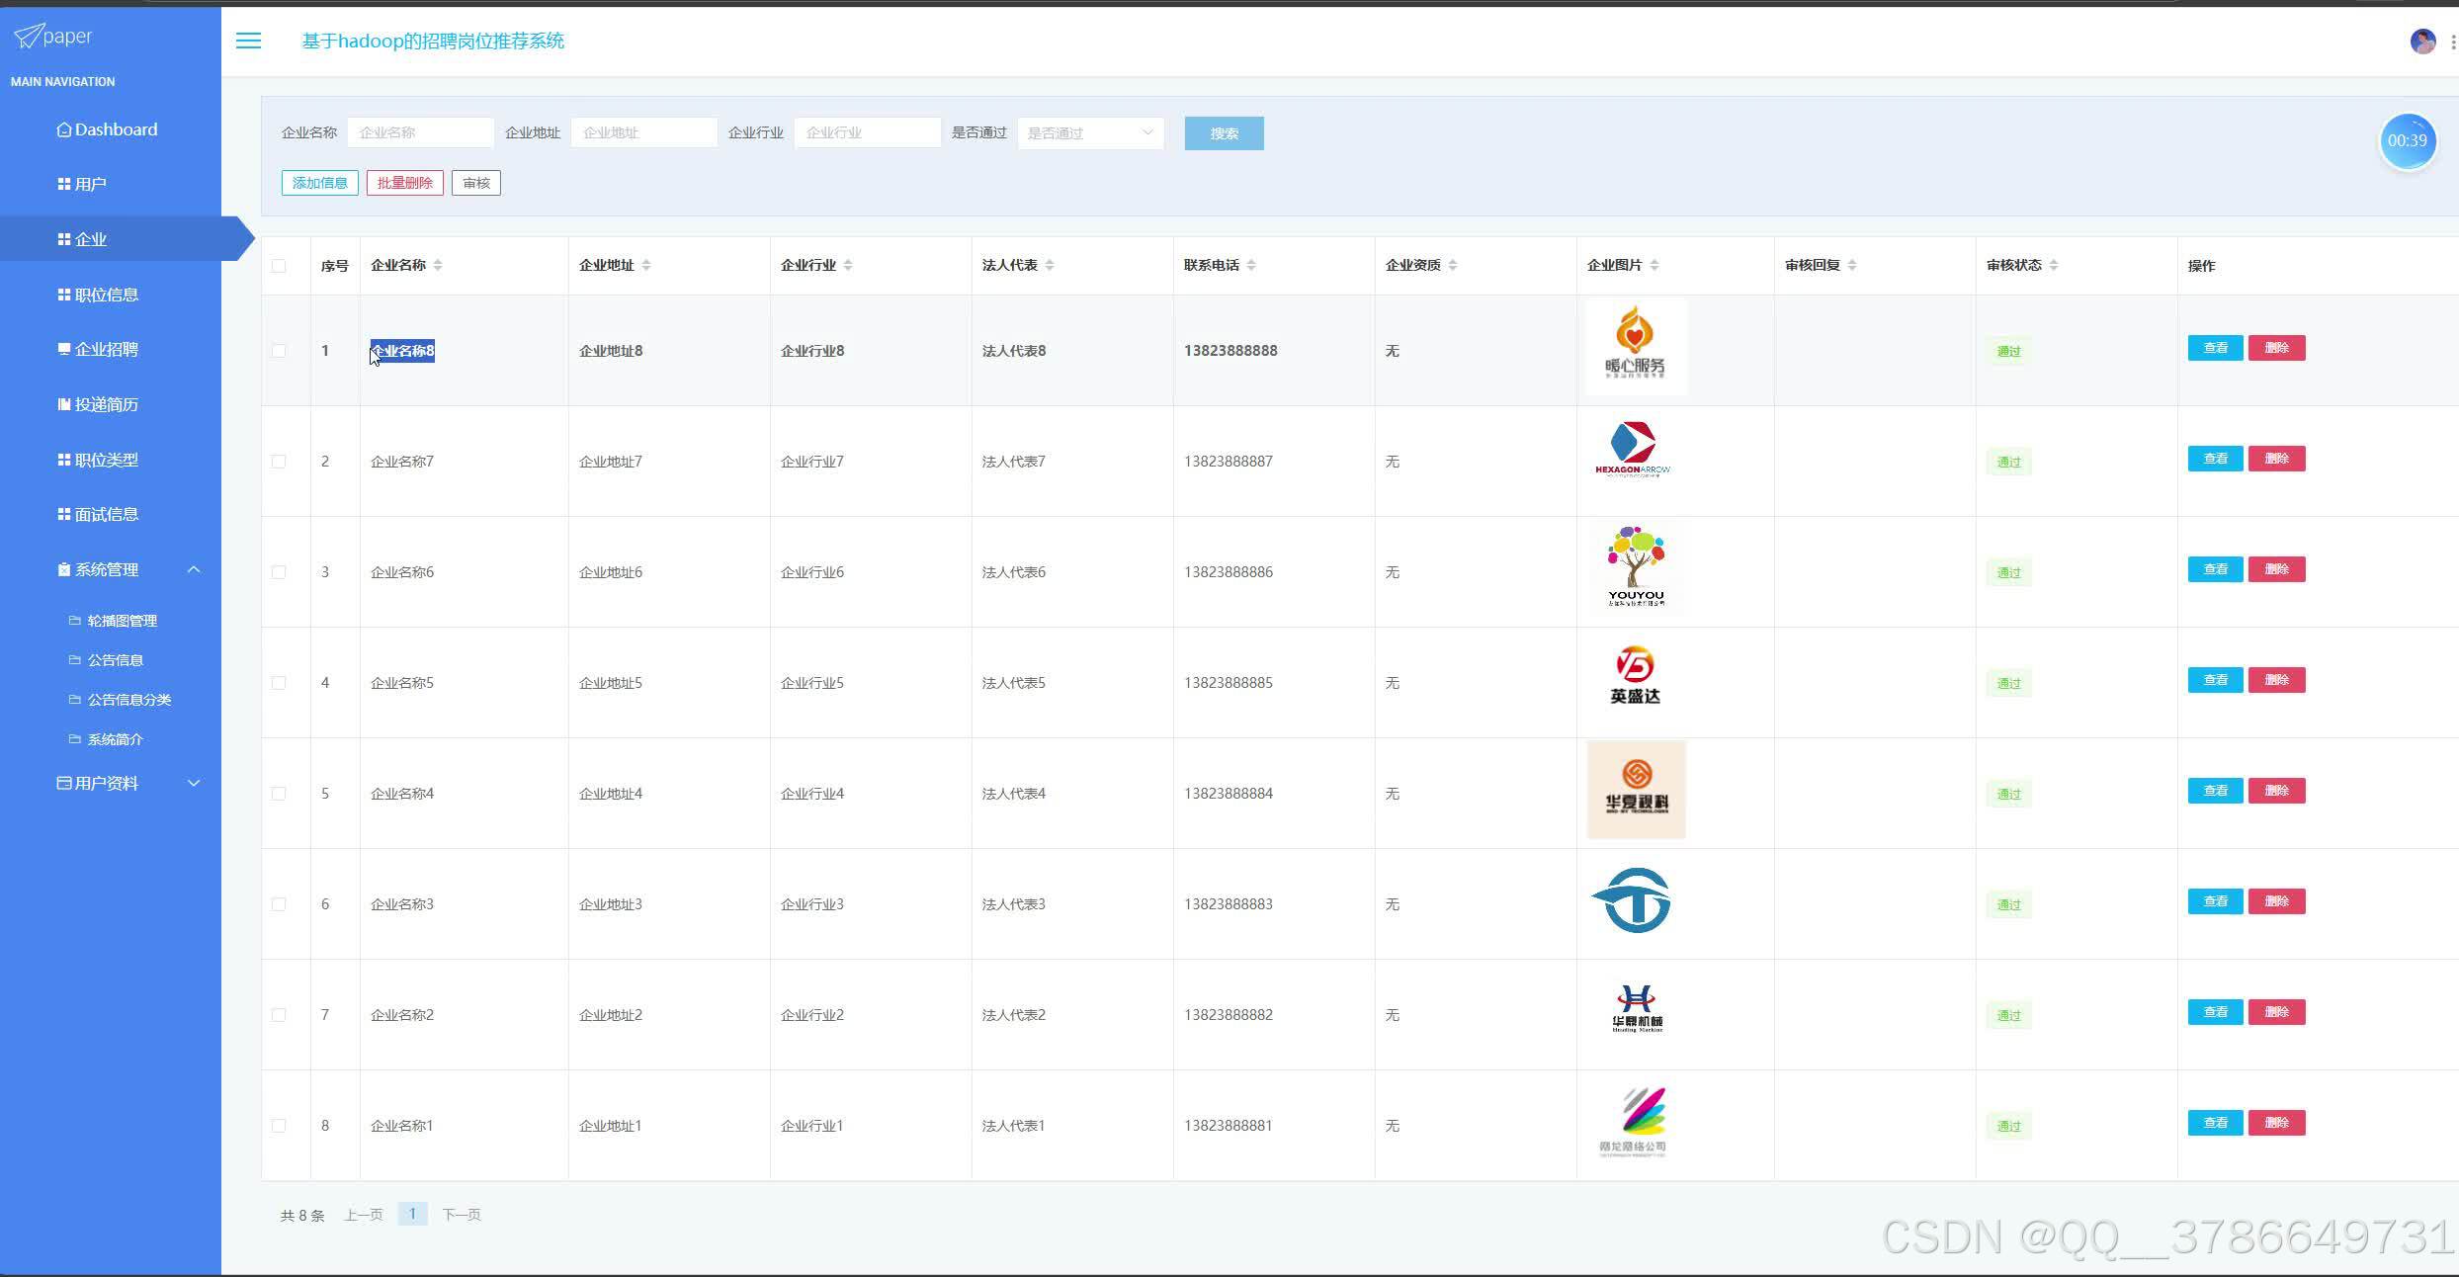Sort by 审核回复 column arrows
Viewport: 2459px width, 1277px height.
pos(1852,265)
